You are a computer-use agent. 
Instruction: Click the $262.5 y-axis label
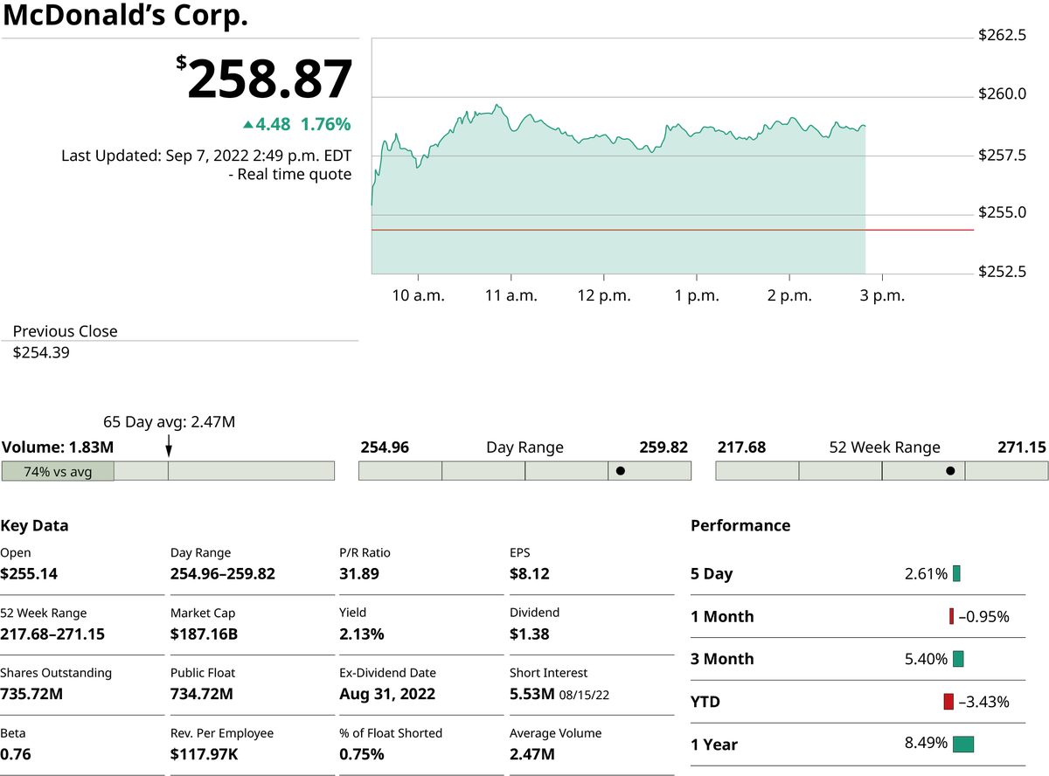pos(1002,36)
